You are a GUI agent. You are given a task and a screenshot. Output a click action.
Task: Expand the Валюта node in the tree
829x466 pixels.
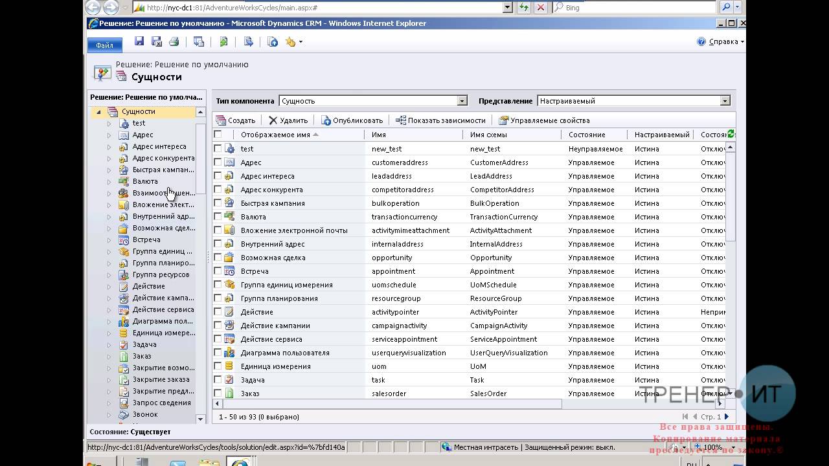tap(109, 181)
